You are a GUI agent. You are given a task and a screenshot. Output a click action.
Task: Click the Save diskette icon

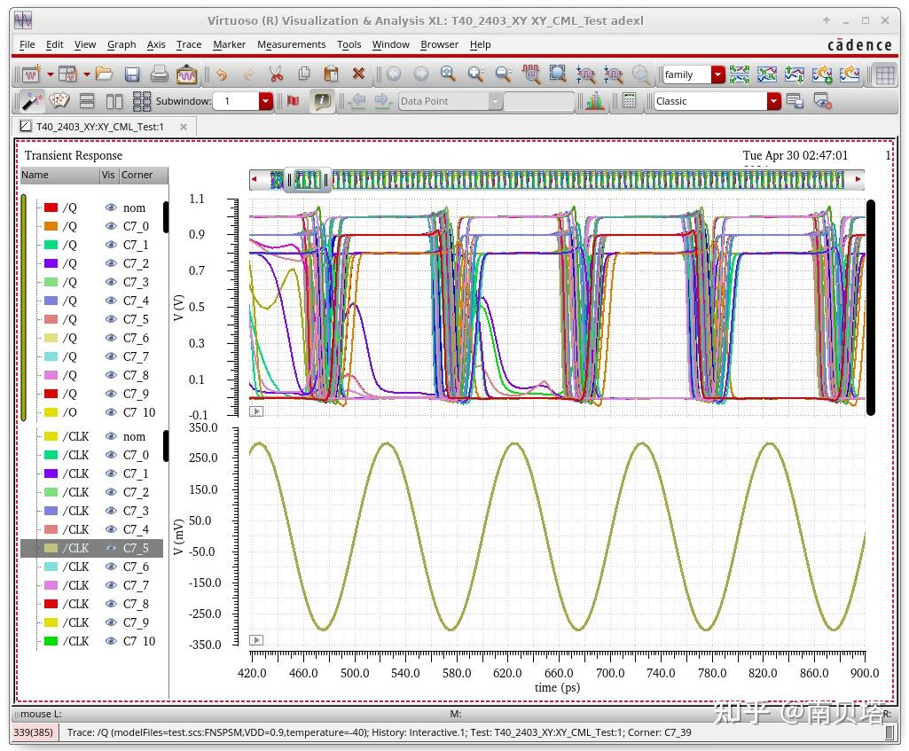click(132, 74)
